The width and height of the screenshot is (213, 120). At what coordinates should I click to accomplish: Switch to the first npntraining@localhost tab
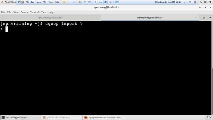[x=50, y=18]
